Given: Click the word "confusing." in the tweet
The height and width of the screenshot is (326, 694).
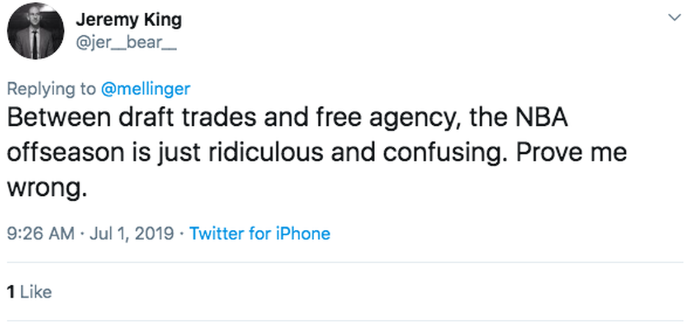Looking at the screenshot, I should 447,153.
